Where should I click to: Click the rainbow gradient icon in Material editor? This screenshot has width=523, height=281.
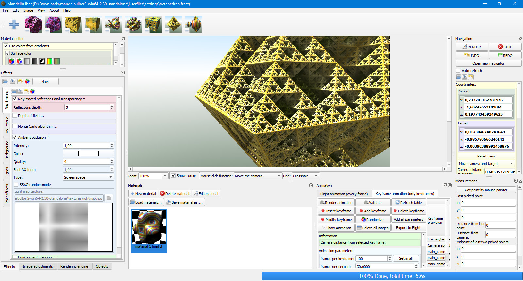pyautogui.click(x=49, y=61)
